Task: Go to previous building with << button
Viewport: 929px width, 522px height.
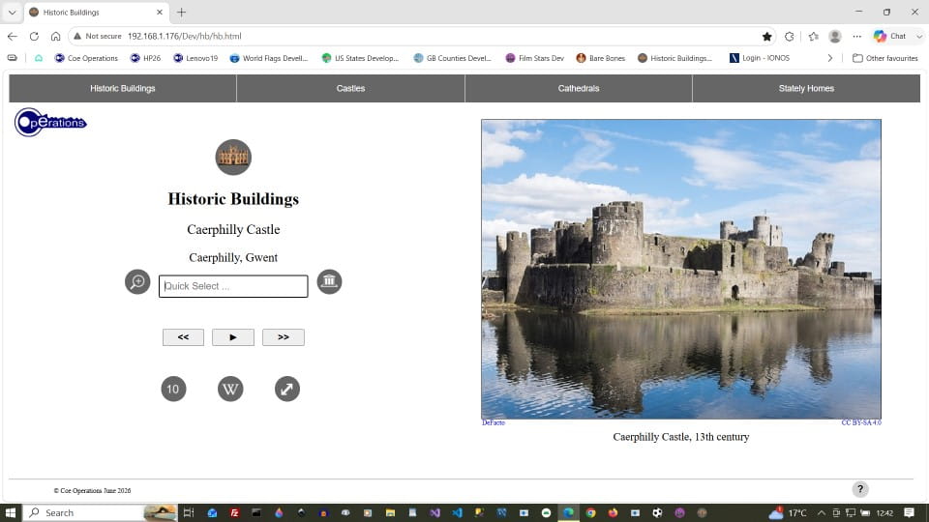Action: 183,336
